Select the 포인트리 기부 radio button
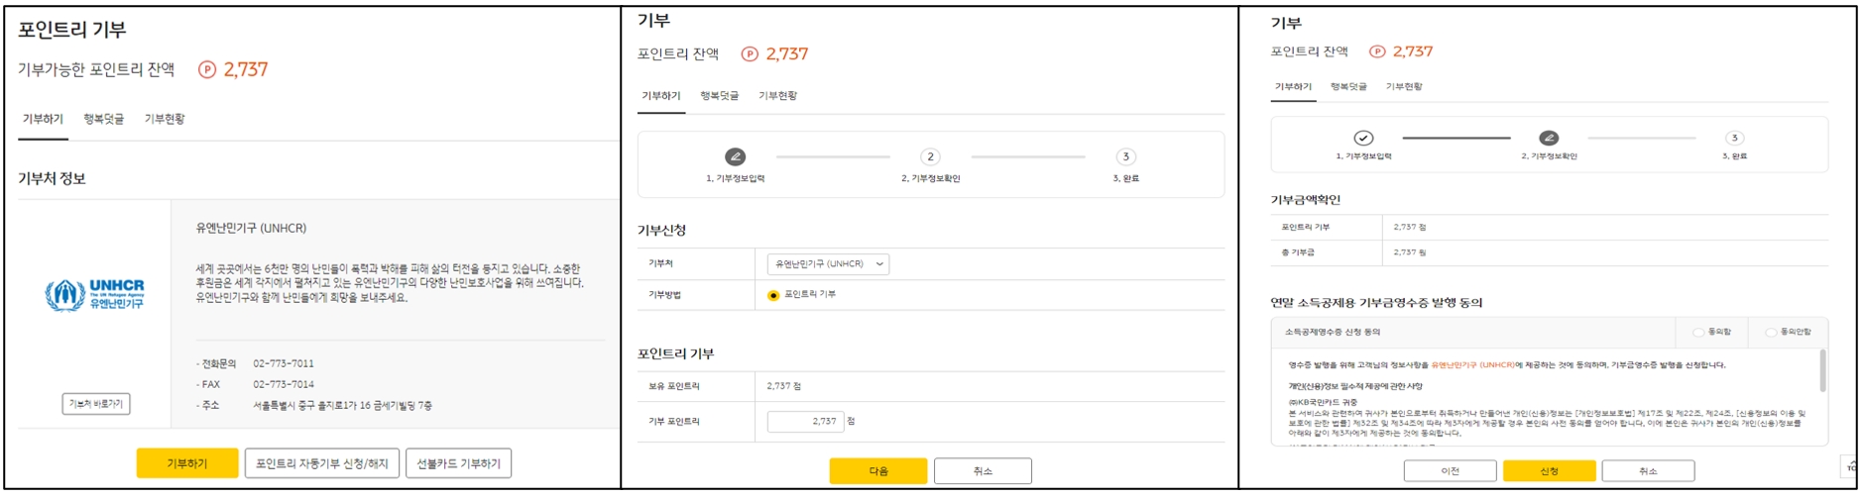 [x=773, y=295]
